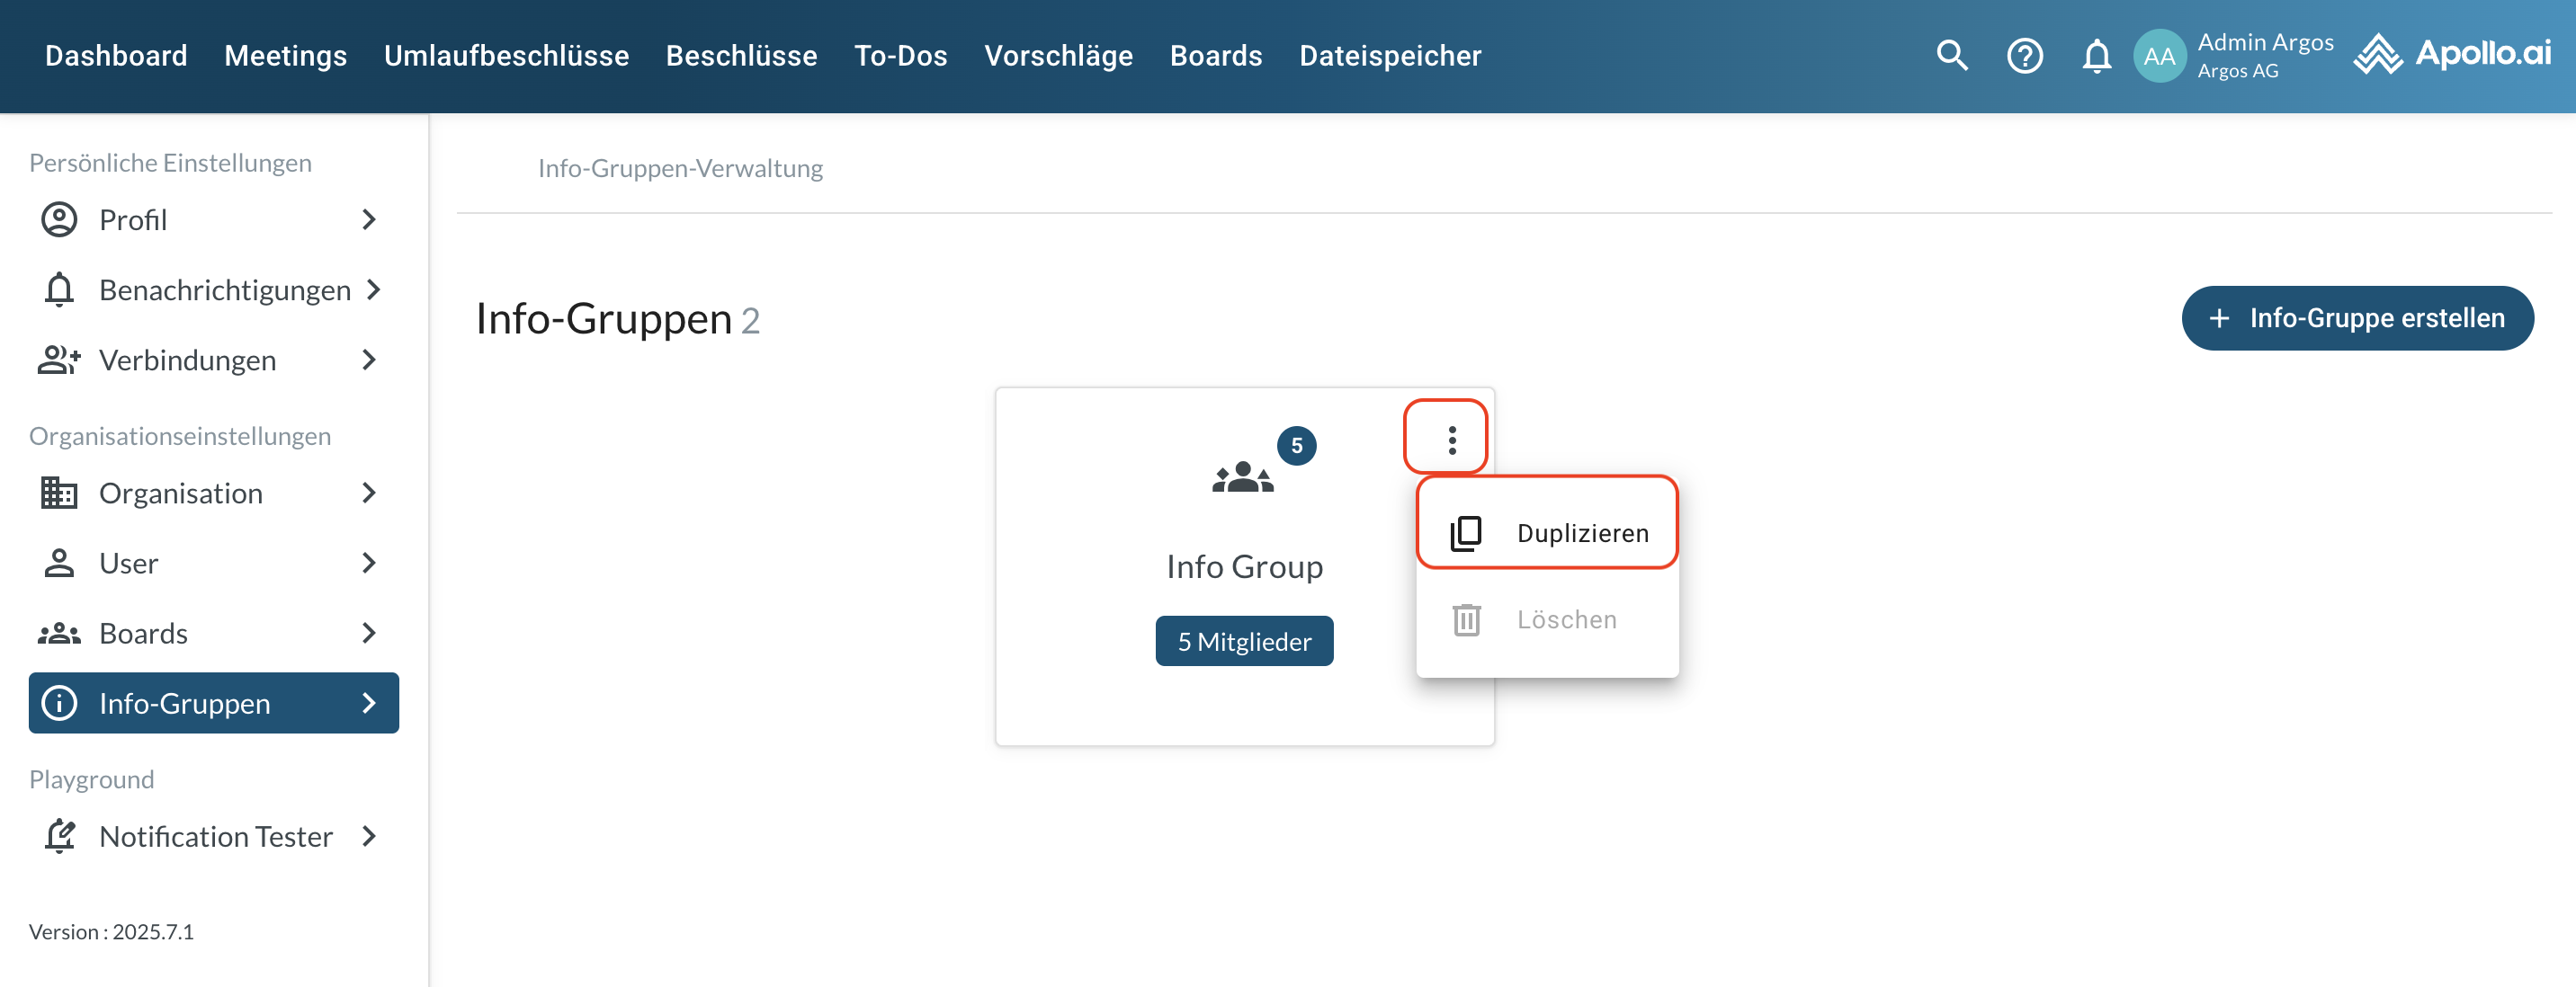Screen dimensions: 2576x987
Task: Click the group members icon on card
Action: pos(1242,477)
